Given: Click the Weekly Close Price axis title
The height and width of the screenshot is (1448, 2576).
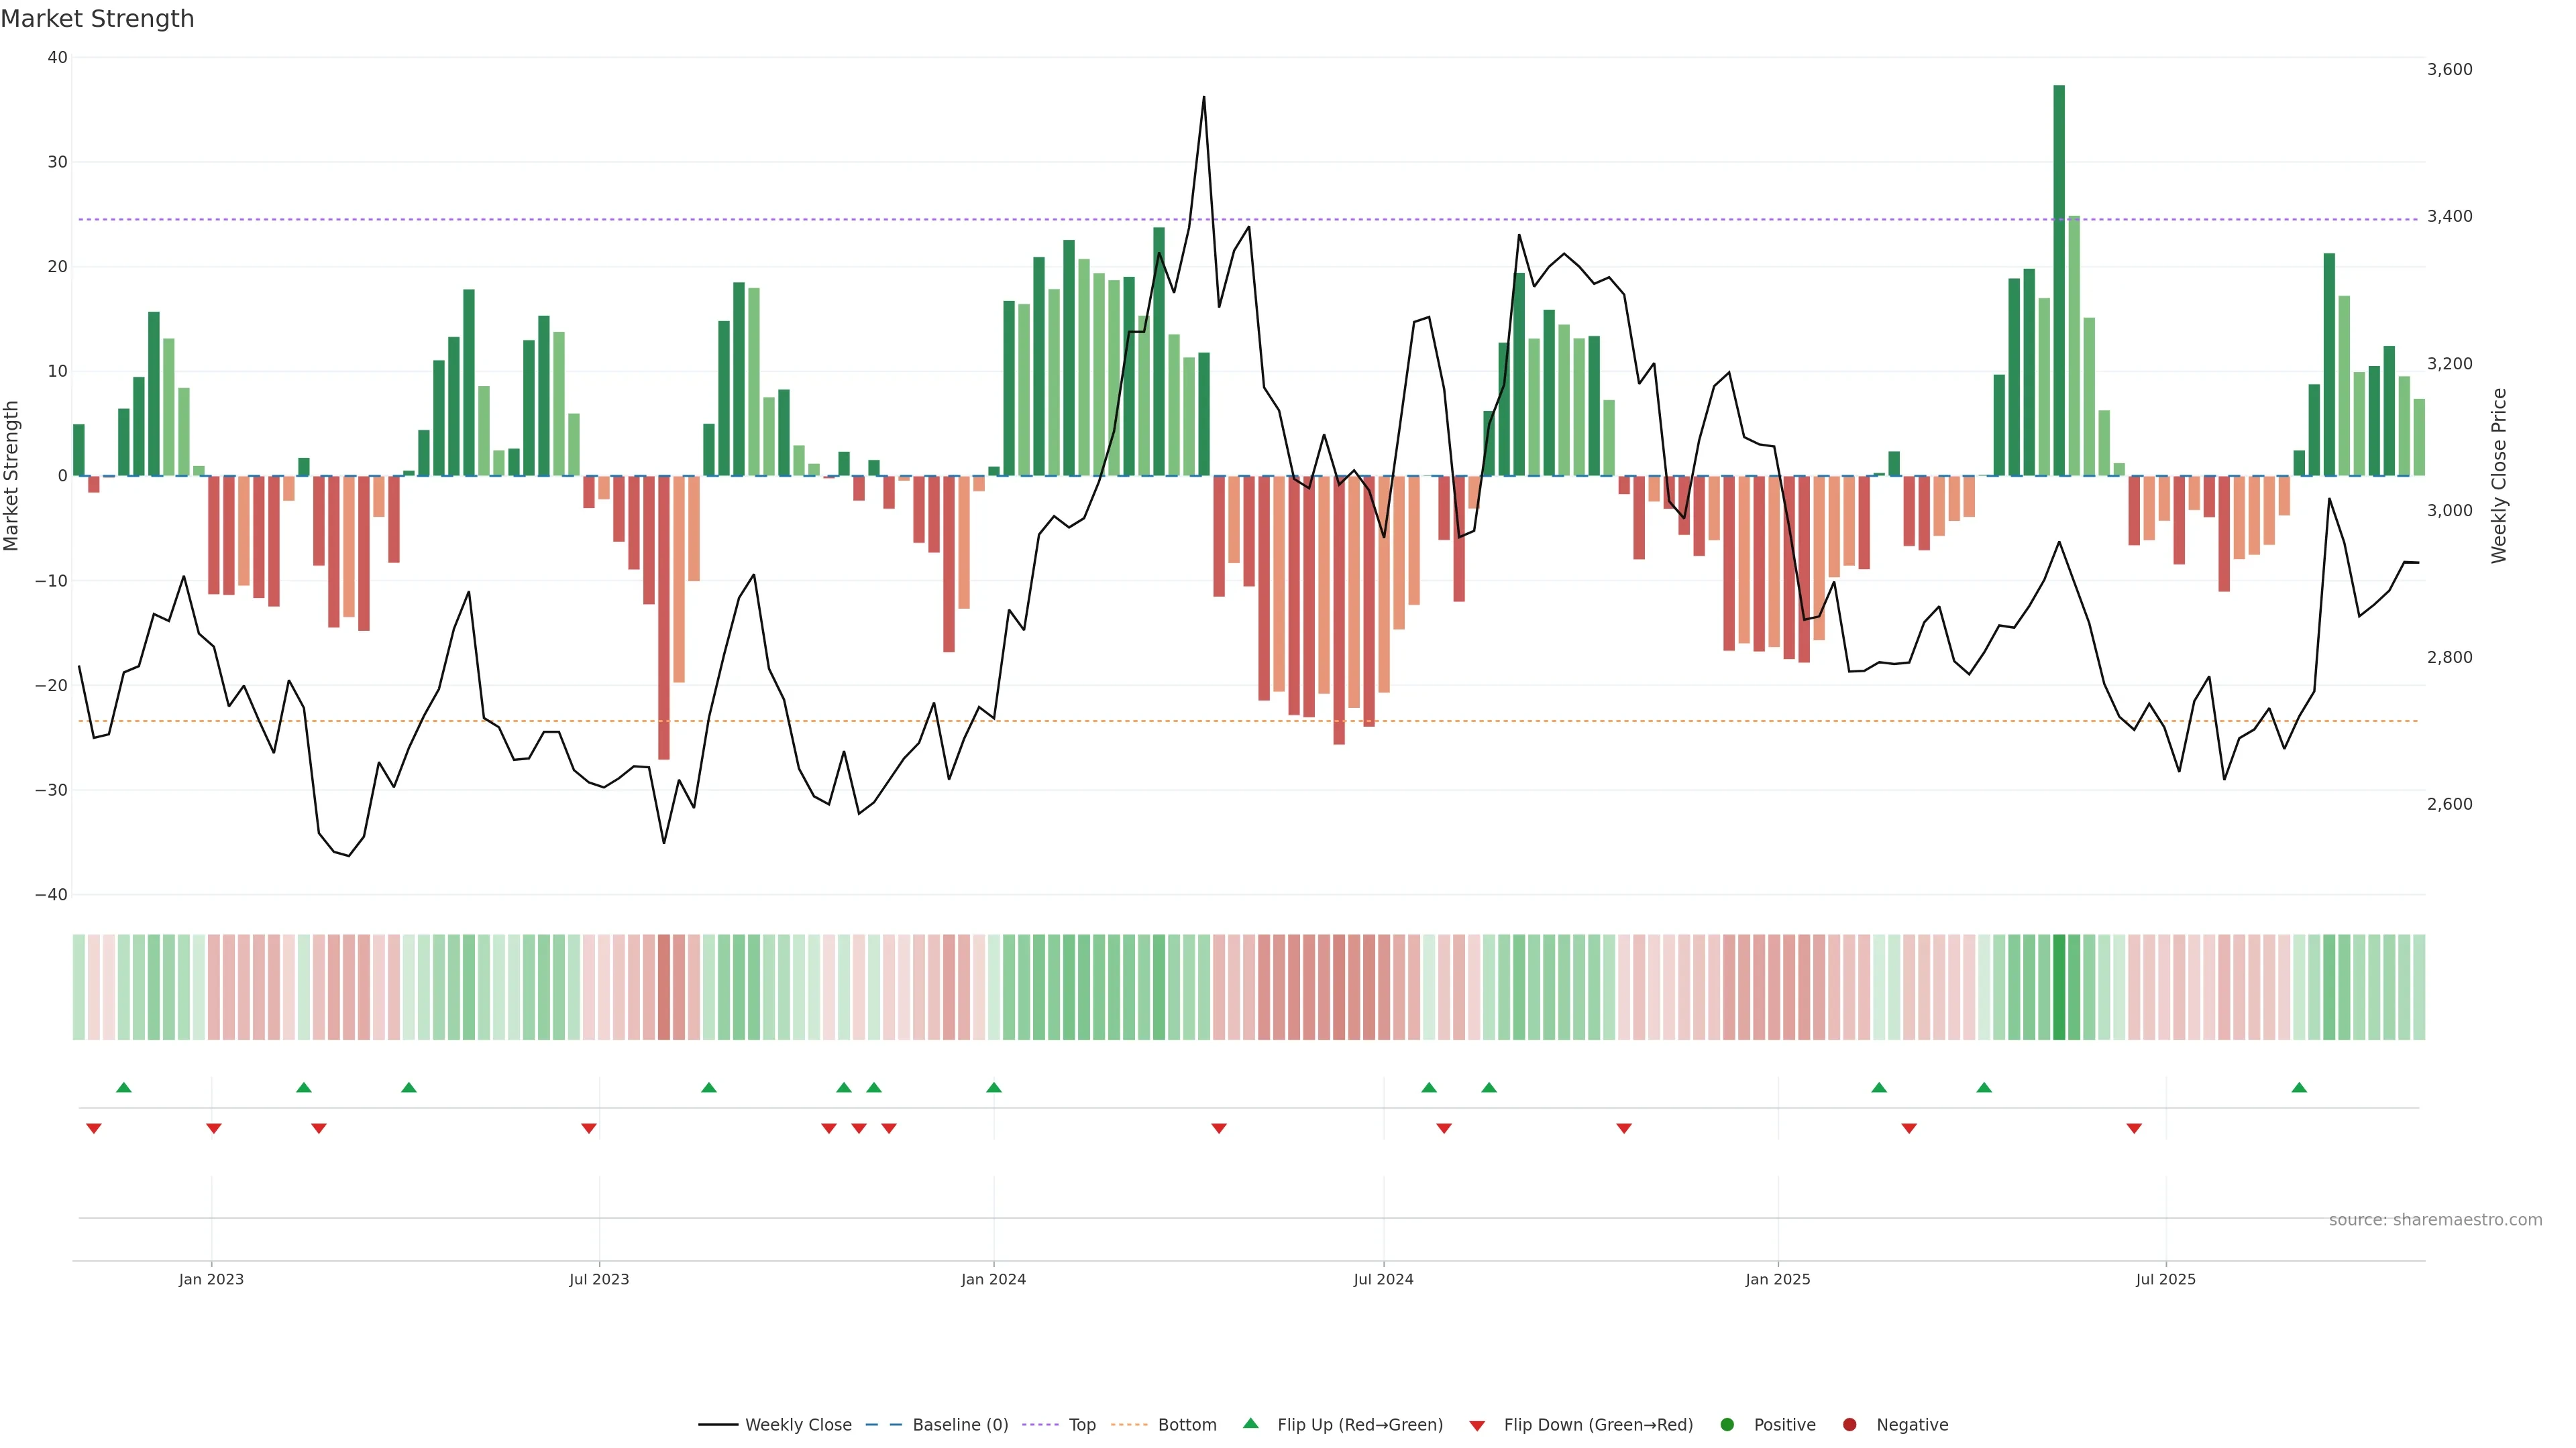Looking at the screenshot, I should pos(2498,476).
